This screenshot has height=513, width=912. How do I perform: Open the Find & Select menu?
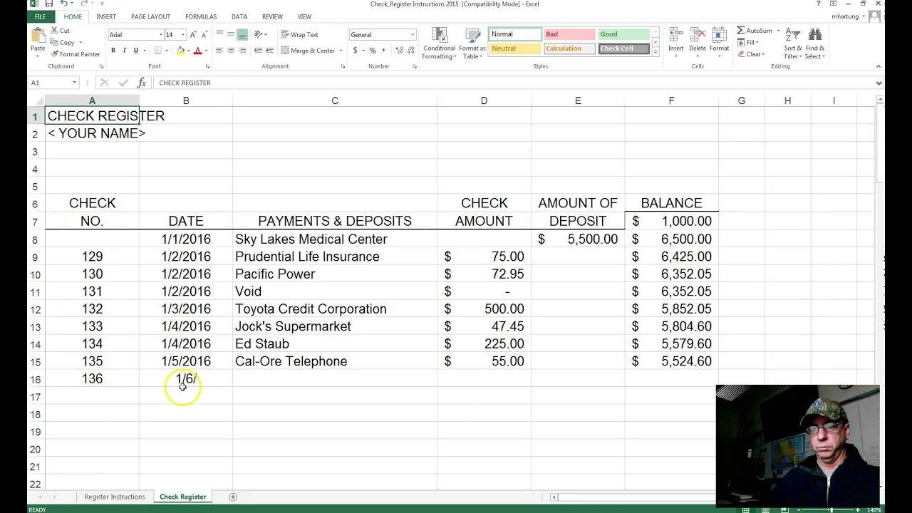815,43
